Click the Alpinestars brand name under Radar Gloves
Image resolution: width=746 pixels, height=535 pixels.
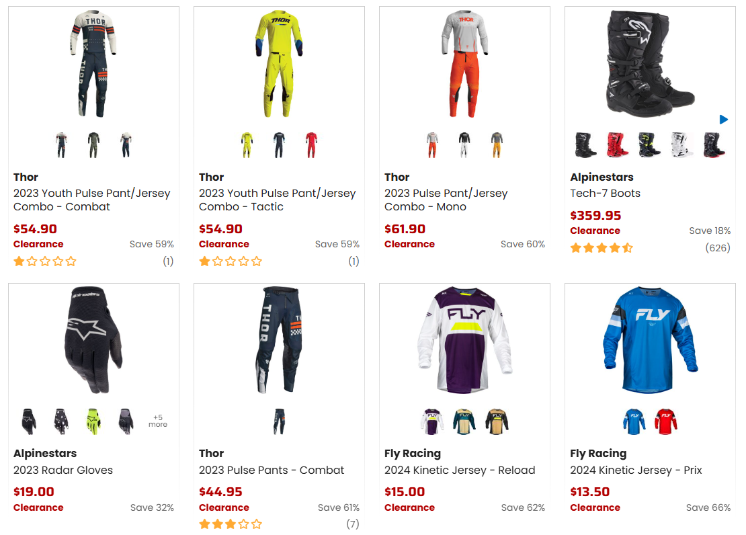pyautogui.click(x=44, y=453)
